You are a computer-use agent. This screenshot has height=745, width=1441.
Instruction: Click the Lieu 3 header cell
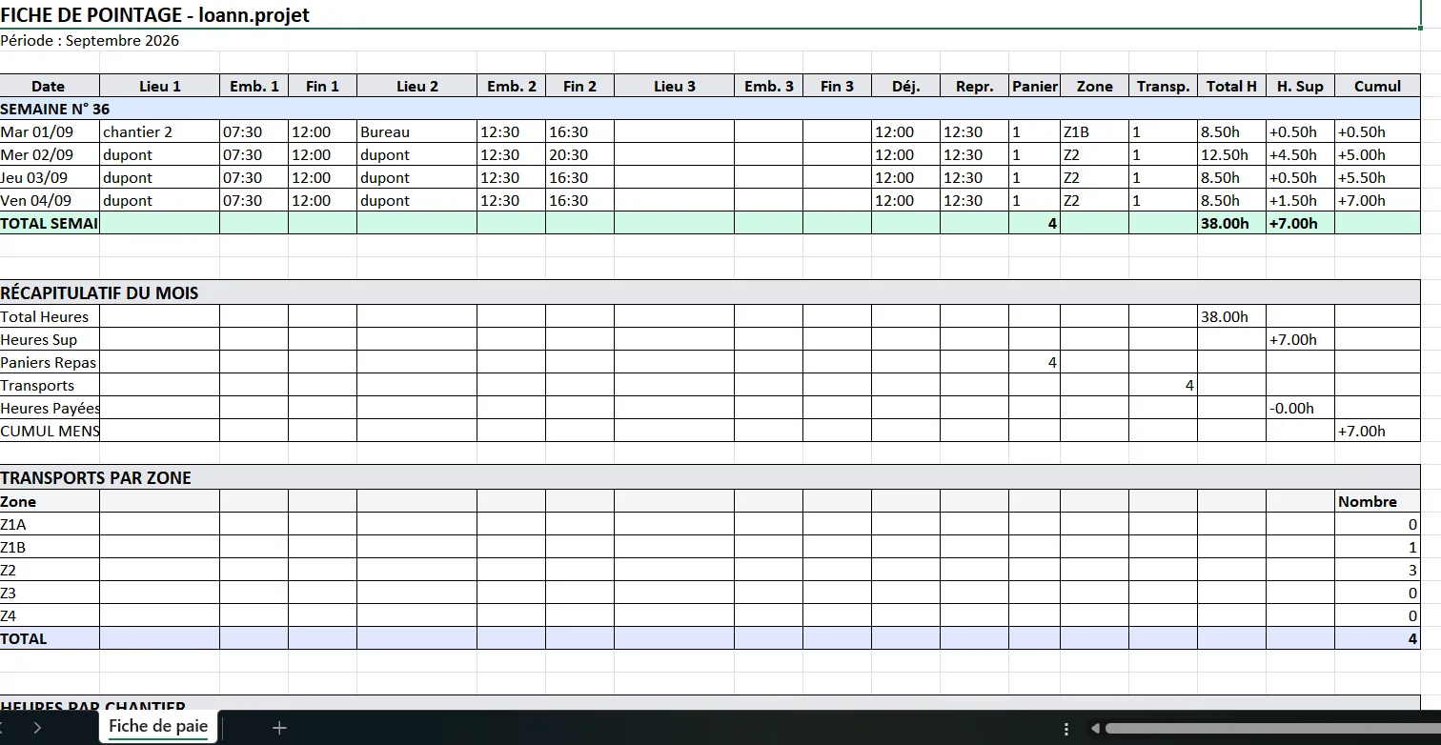[x=675, y=86]
